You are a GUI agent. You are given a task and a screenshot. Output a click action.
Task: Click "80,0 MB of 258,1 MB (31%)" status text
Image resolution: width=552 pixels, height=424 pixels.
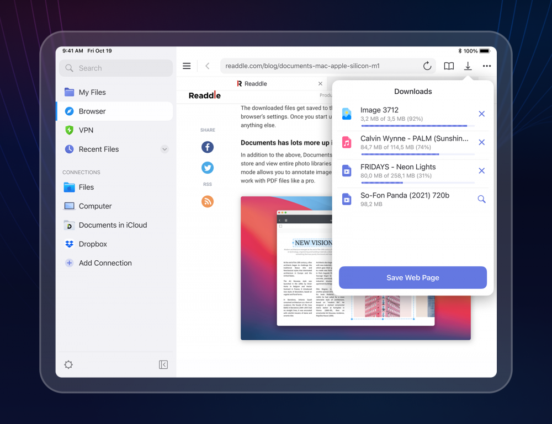click(x=396, y=176)
